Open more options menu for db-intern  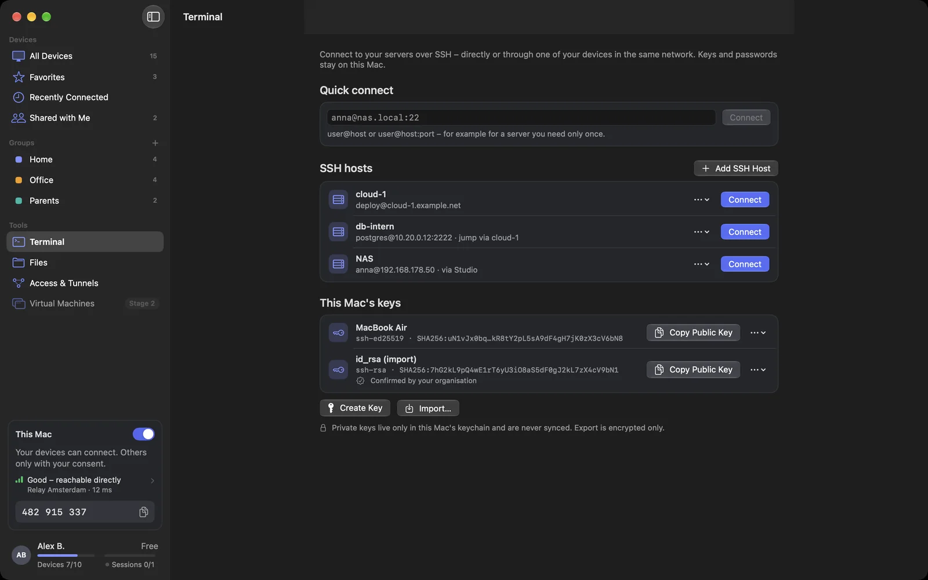(701, 232)
